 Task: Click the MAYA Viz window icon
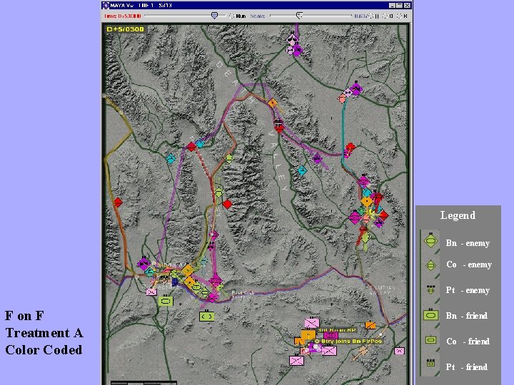coord(106,6)
